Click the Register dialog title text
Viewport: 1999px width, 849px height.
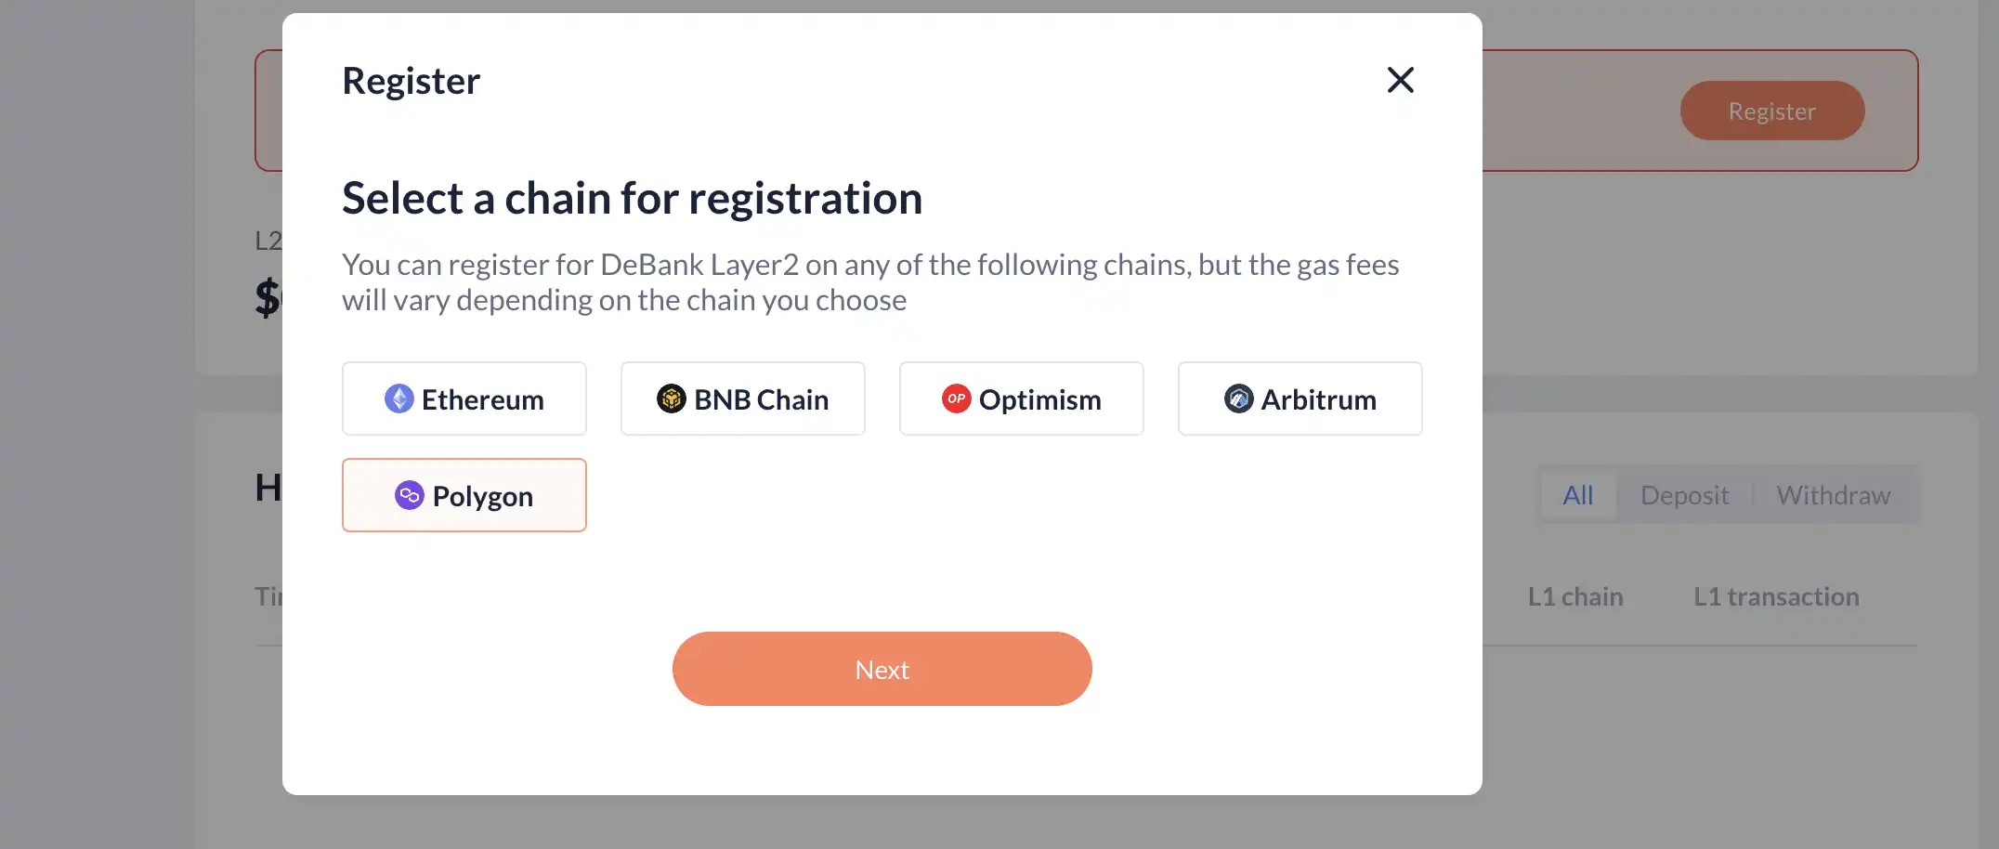point(411,81)
